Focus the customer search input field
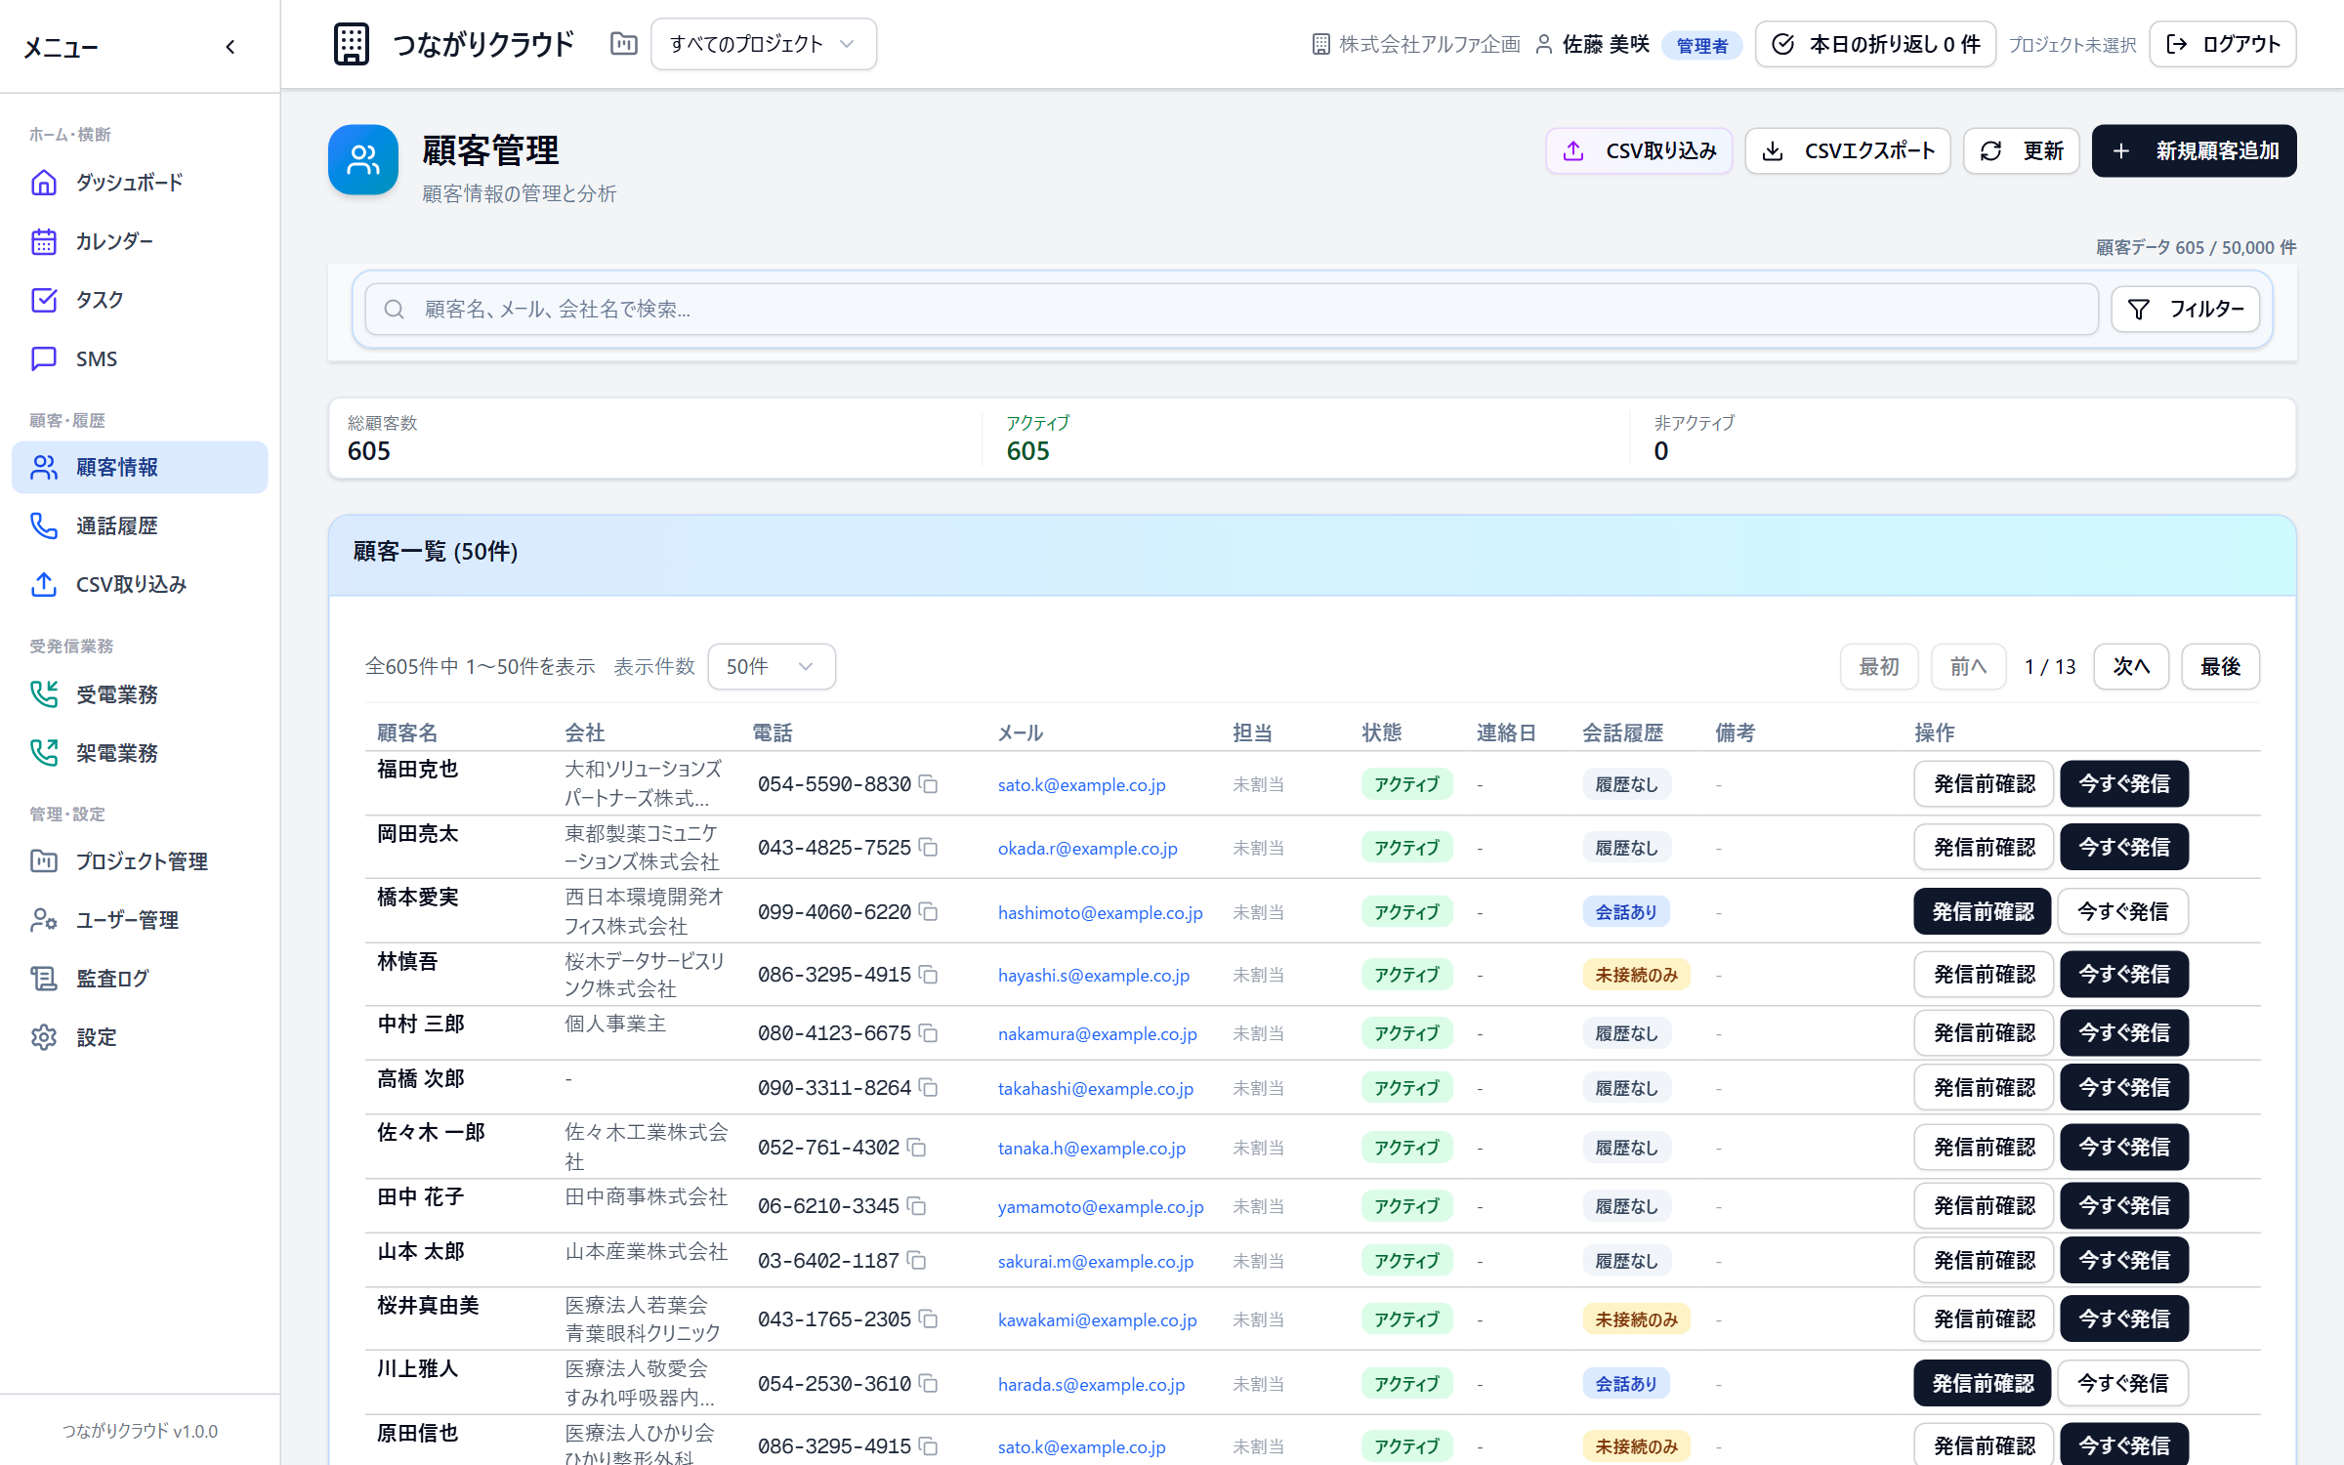The width and height of the screenshot is (2344, 1465). click(x=1232, y=310)
